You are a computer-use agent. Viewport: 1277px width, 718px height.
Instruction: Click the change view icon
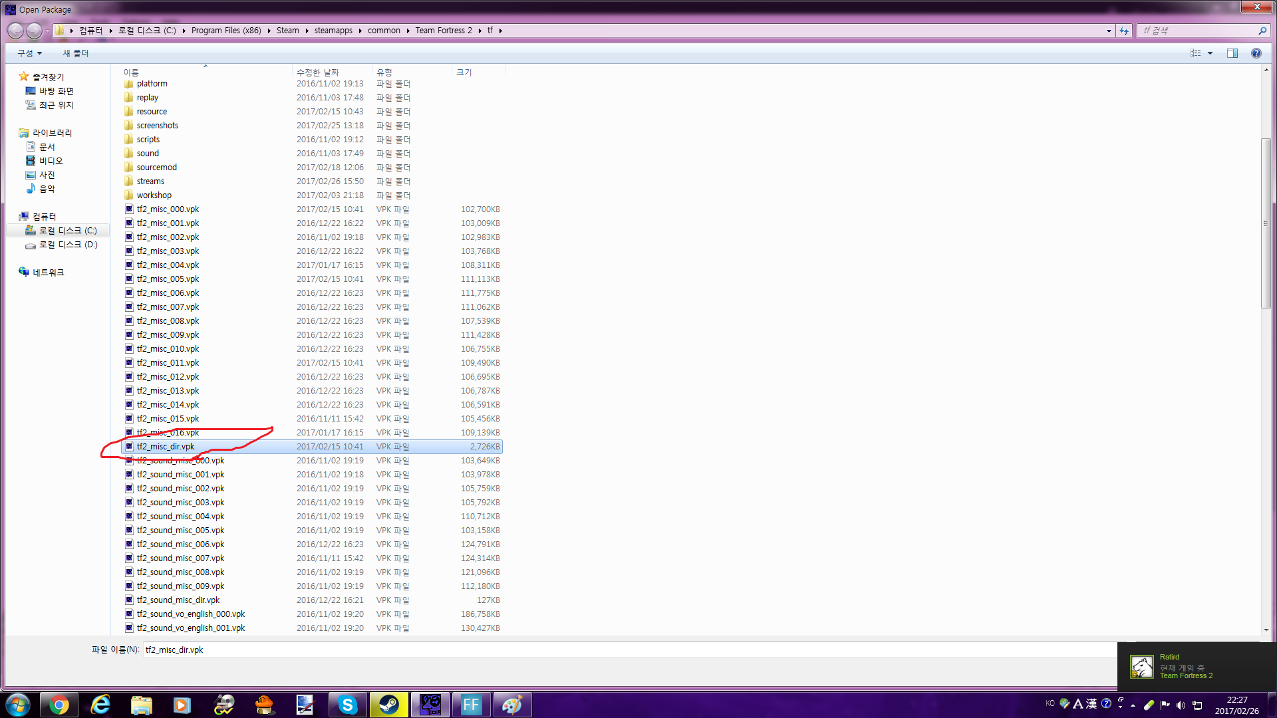coord(1196,53)
